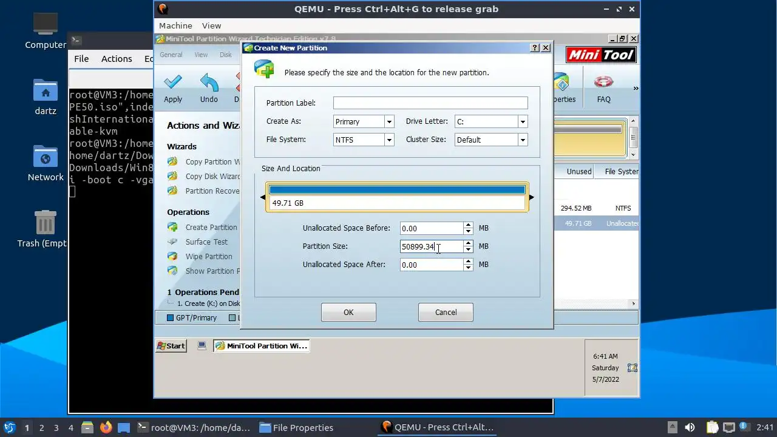Image resolution: width=777 pixels, height=437 pixels.
Task: Open the Trash desktop icon
Action: [x=46, y=223]
